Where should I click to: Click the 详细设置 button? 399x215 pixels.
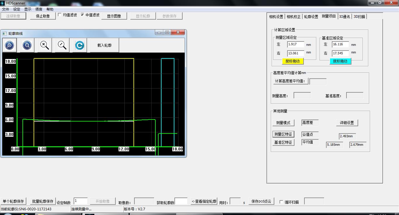(x=347, y=123)
